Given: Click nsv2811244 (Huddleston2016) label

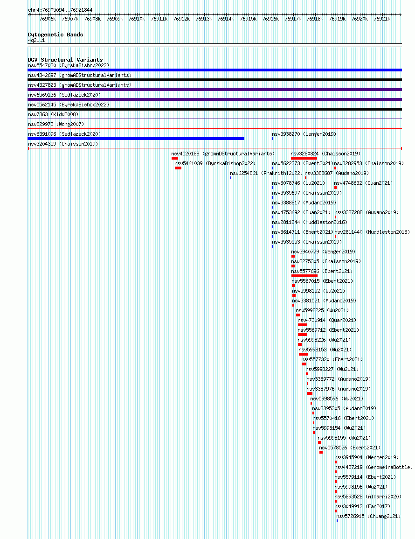Looking at the screenshot, I should (x=310, y=222).
